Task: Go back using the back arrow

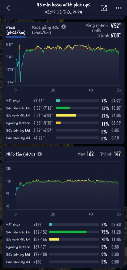Action: (8, 8)
